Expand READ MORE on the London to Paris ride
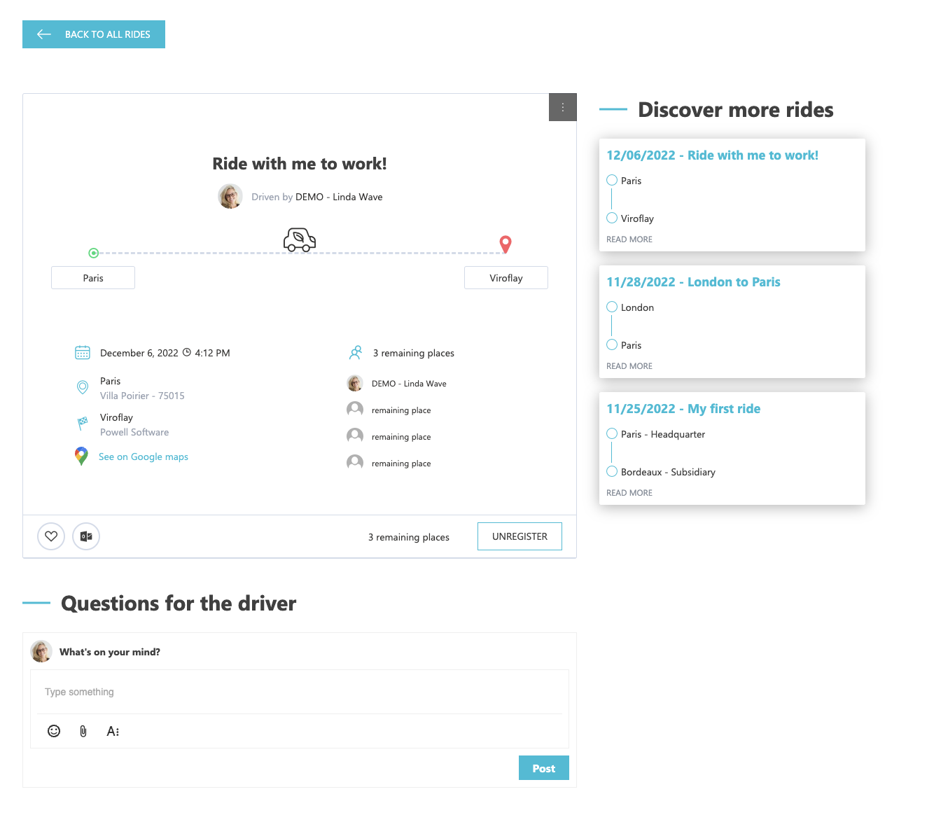The width and height of the screenshot is (948, 815). click(629, 365)
